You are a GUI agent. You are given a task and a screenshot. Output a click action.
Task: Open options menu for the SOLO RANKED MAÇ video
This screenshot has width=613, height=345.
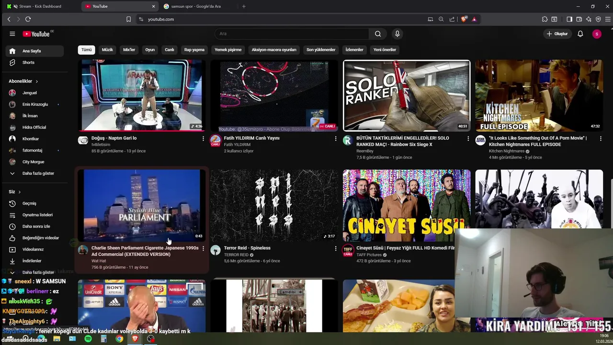click(x=468, y=138)
